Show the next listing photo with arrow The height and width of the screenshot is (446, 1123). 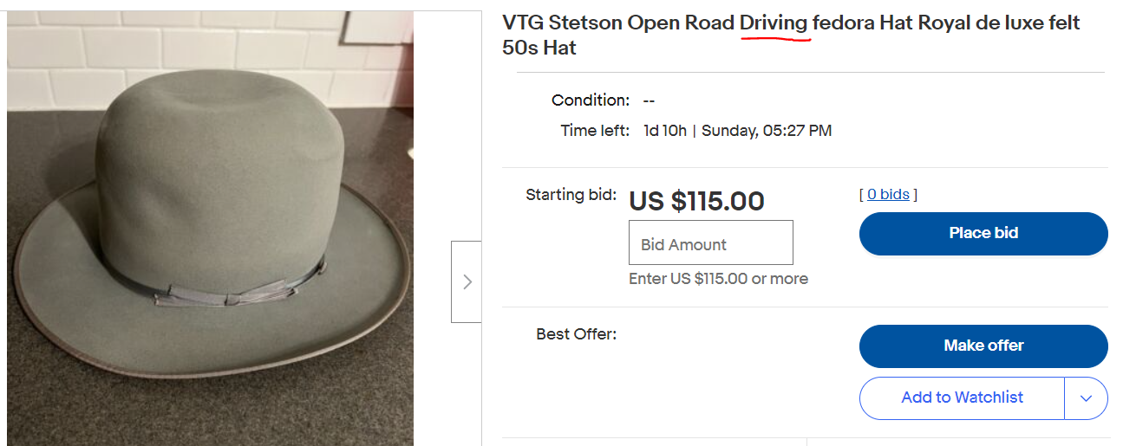pyautogui.click(x=467, y=281)
